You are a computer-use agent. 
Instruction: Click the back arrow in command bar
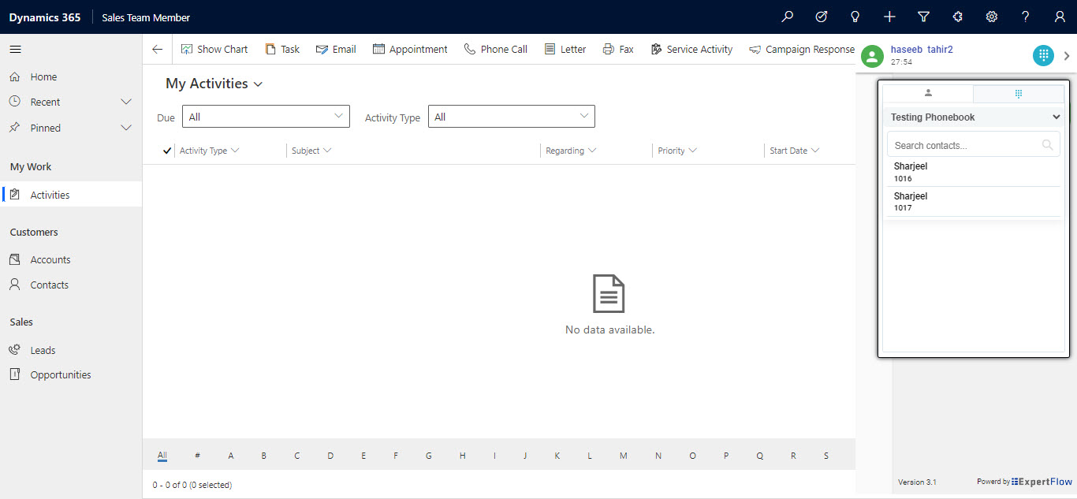coord(158,49)
